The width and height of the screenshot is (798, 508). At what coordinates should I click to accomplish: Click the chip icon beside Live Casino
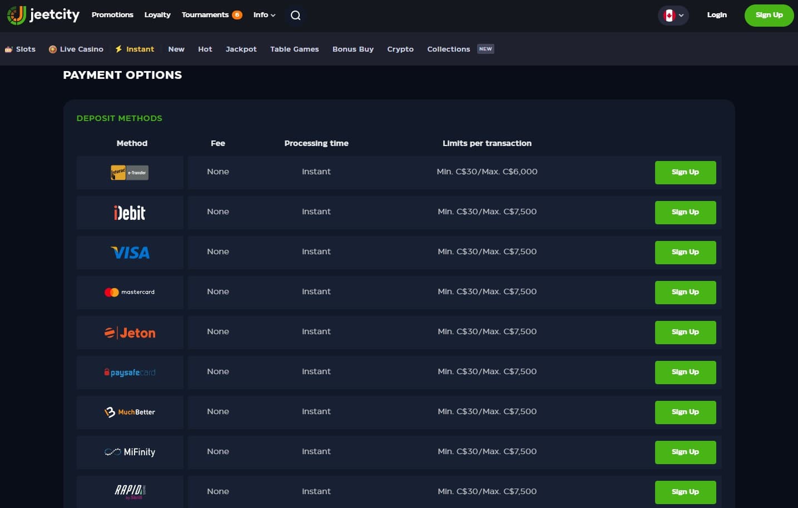pos(53,49)
